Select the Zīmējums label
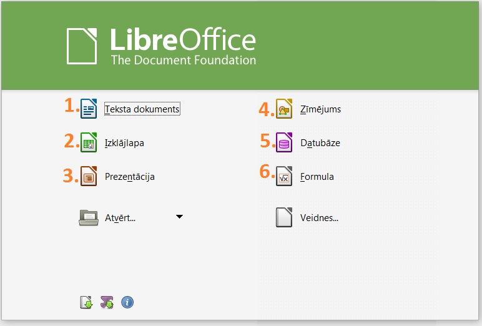The image size is (482, 326). click(x=320, y=109)
